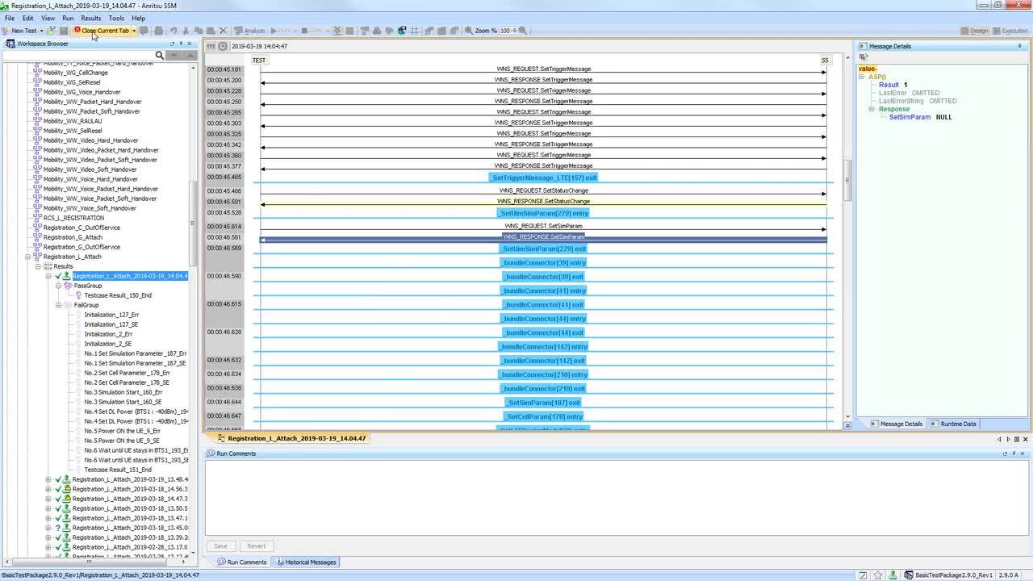Viewport: 1033px width, 581px height.
Task: Select Registration_G_Attach test item
Action: (73, 237)
